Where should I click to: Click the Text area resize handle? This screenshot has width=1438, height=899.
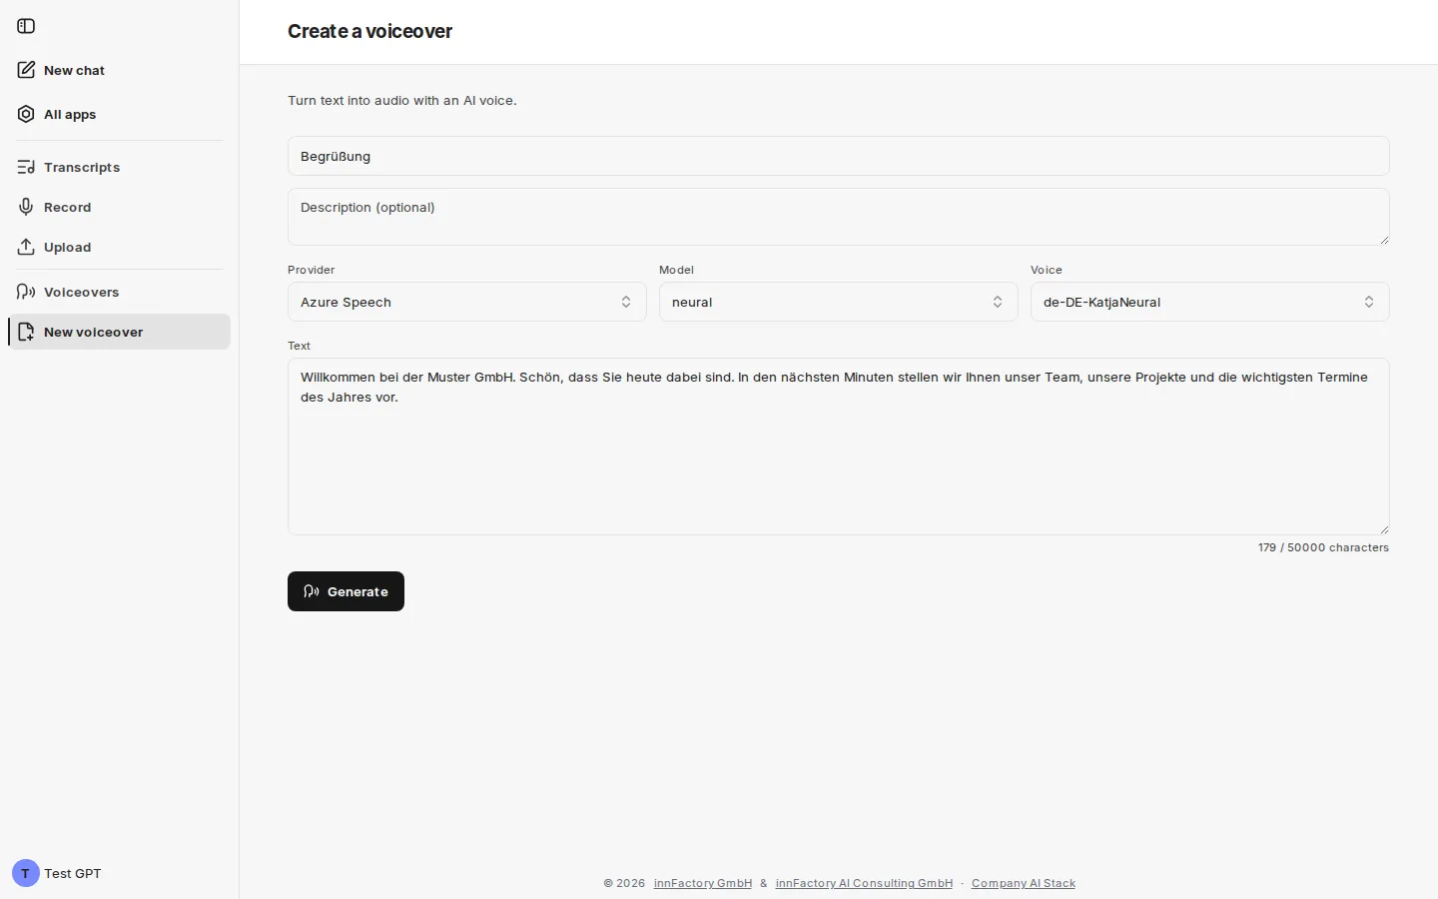pyautogui.click(x=1384, y=529)
